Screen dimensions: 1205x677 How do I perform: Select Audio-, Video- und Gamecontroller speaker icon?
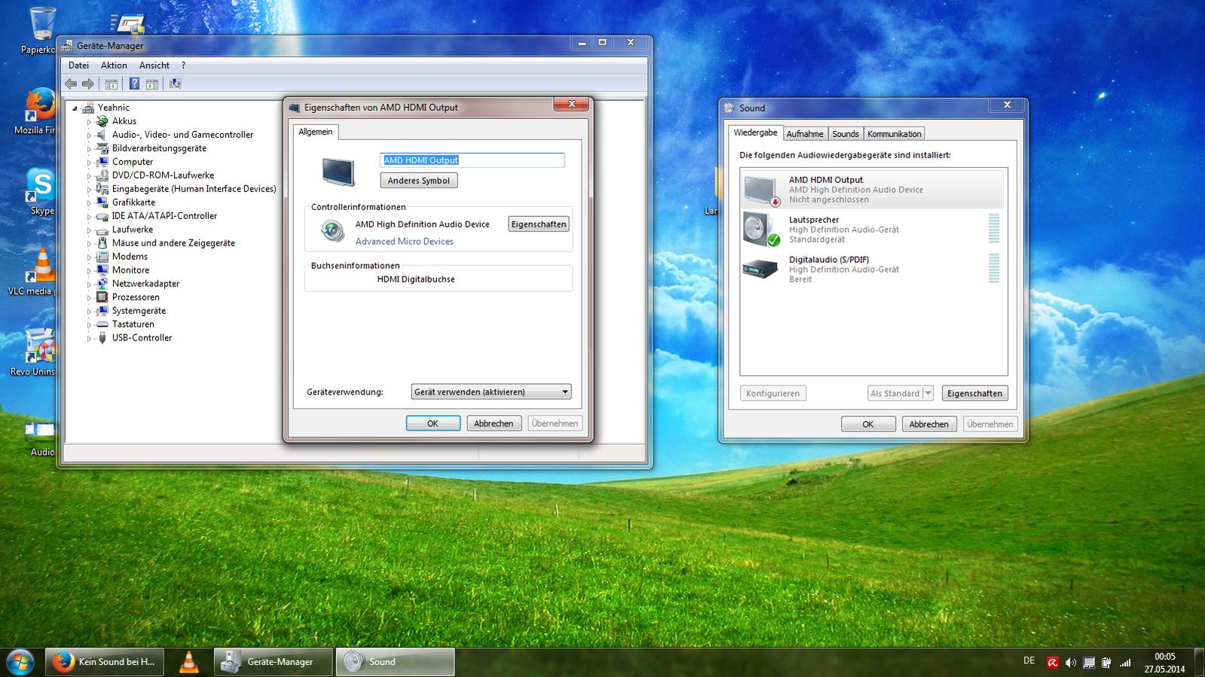coord(102,135)
